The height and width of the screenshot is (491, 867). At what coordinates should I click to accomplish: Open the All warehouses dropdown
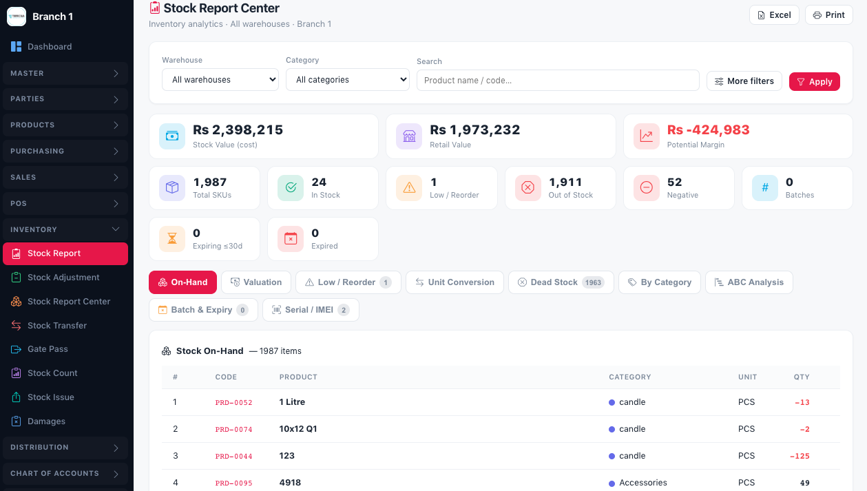tap(220, 80)
